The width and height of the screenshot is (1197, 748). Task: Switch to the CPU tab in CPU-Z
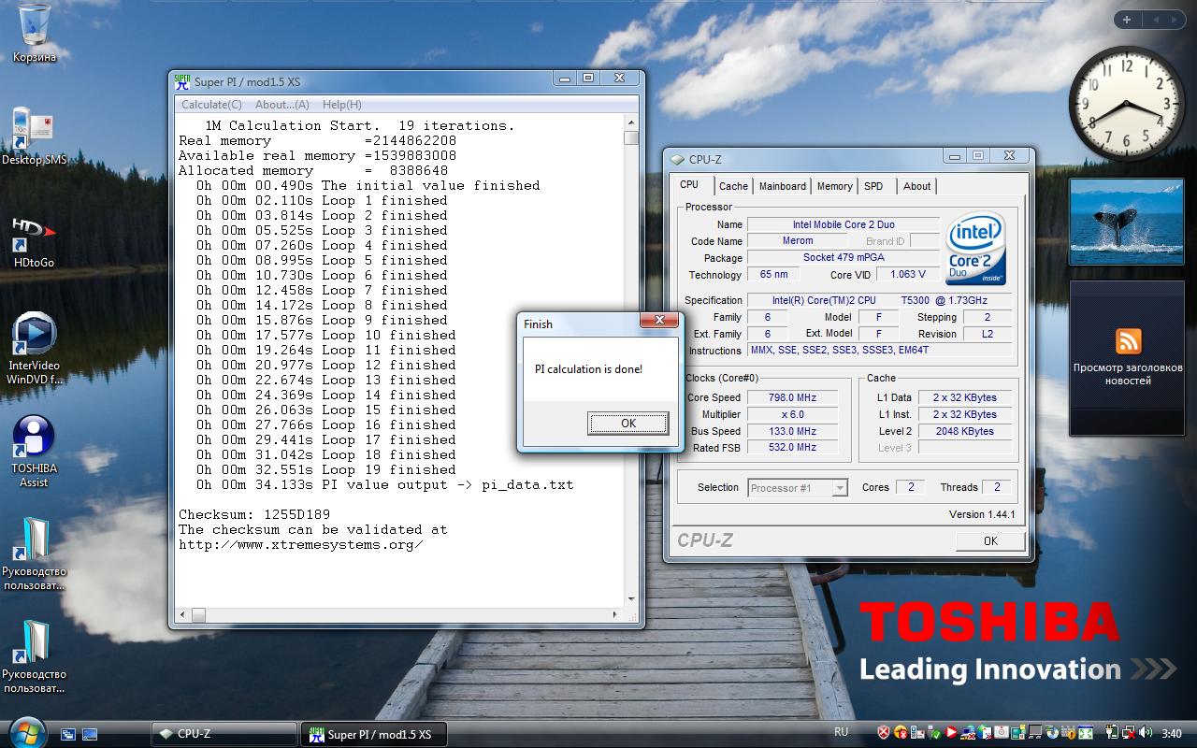[x=689, y=185]
